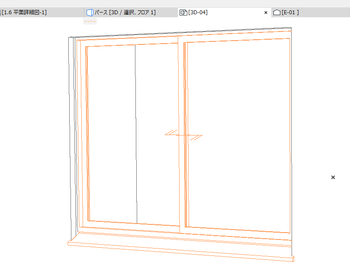The width and height of the screenshot is (350, 274).
Task: Select the orange window hotspot at center mullion
Action: (184, 135)
